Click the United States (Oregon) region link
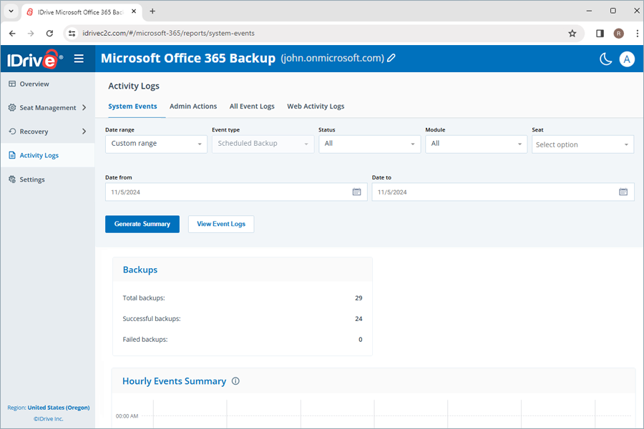 (58, 407)
